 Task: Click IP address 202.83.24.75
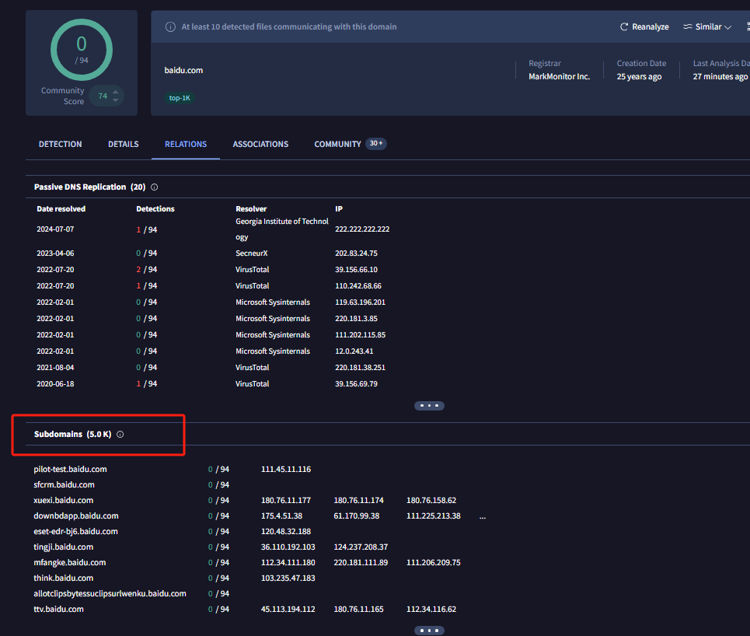[356, 253]
